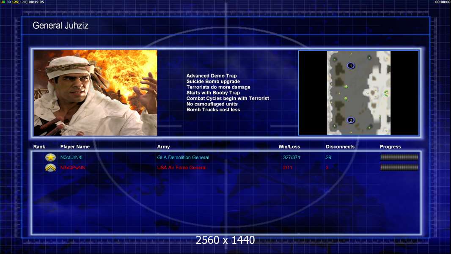Select start position 1 on the minimap
The width and height of the screenshot is (451, 254).
pos(350,66)
